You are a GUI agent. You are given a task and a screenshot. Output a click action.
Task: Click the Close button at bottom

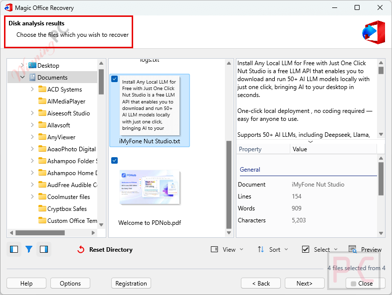[x=365, y=283]
